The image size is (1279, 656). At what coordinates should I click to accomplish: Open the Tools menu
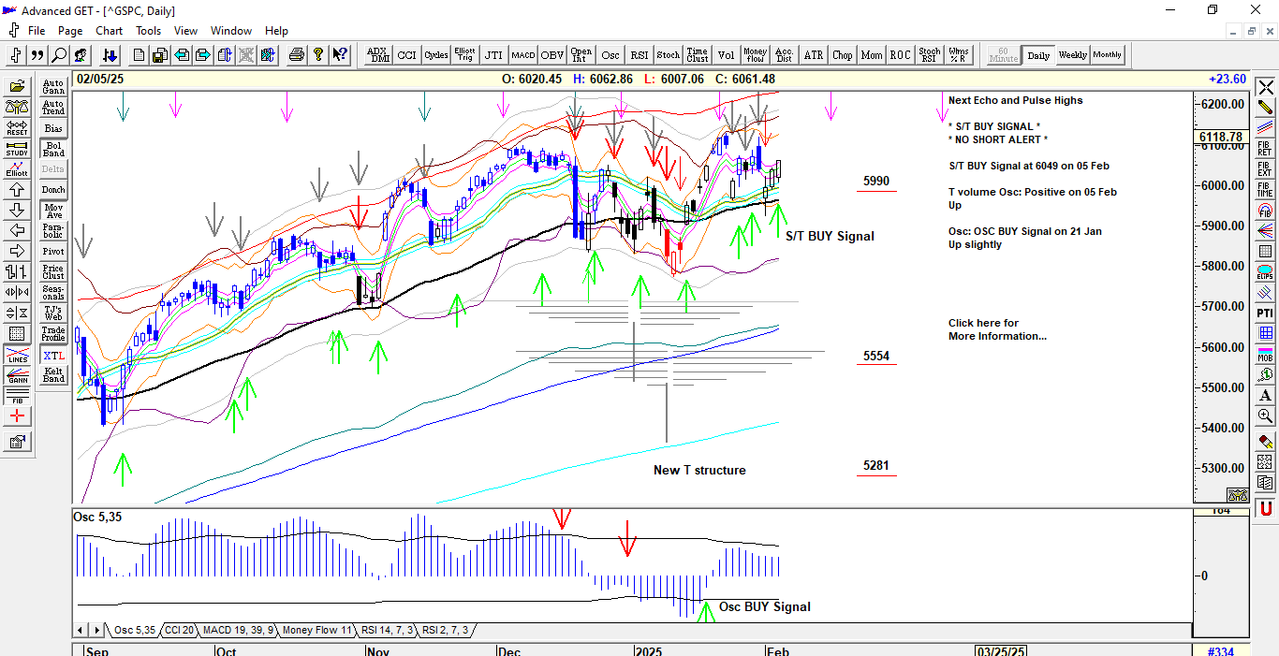click(x=148, y=31)
